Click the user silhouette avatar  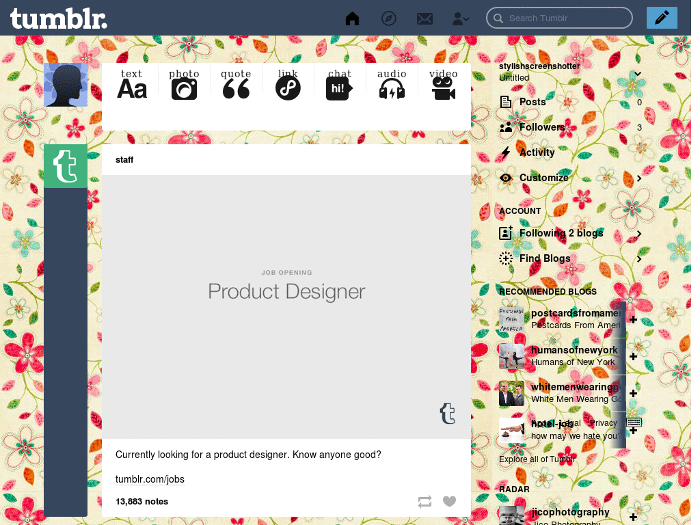point(66,85)
